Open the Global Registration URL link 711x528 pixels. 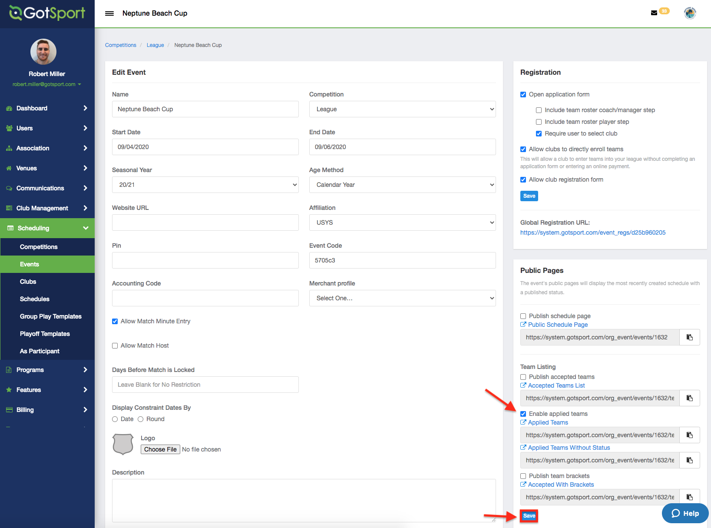click(x=593, y=232)
